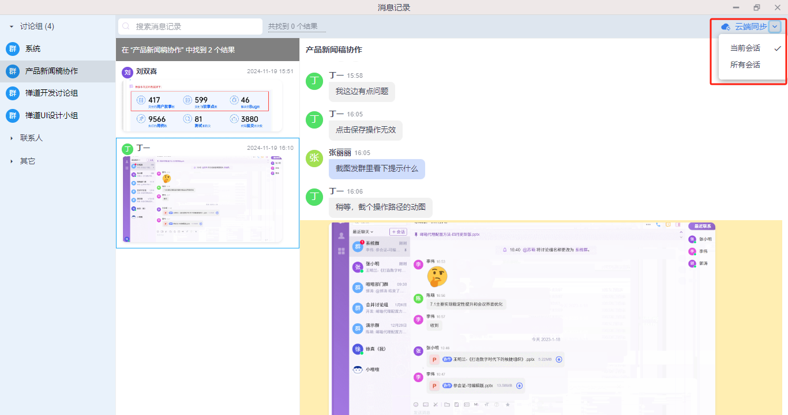The height and width of the screenshot is (415, 788).
Task: Expand the 其它 section
Action: 11,161
